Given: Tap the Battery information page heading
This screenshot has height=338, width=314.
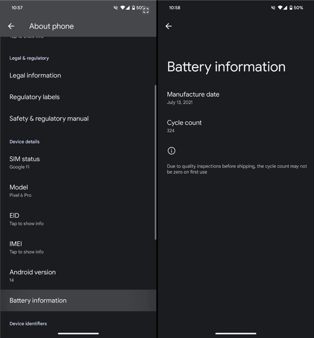Looking at the screenshot, I should 226,67.
